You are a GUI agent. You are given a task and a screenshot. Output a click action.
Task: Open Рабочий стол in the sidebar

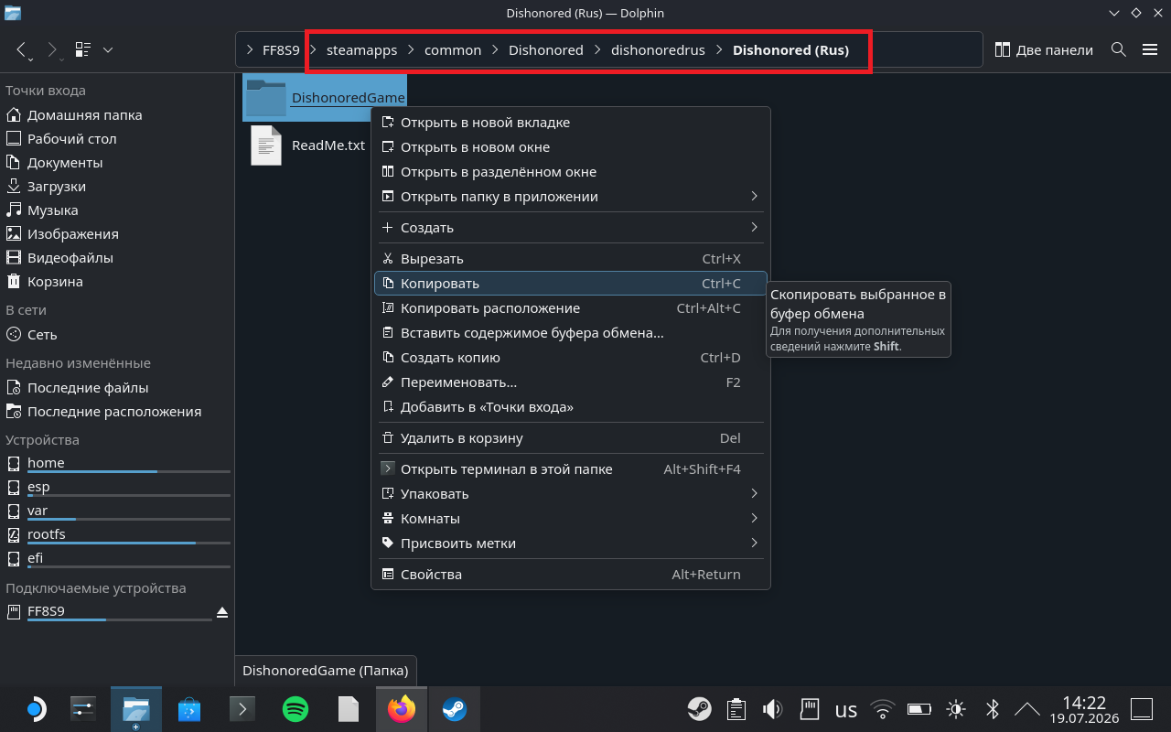pyautogui.click(x=117, y=139)
